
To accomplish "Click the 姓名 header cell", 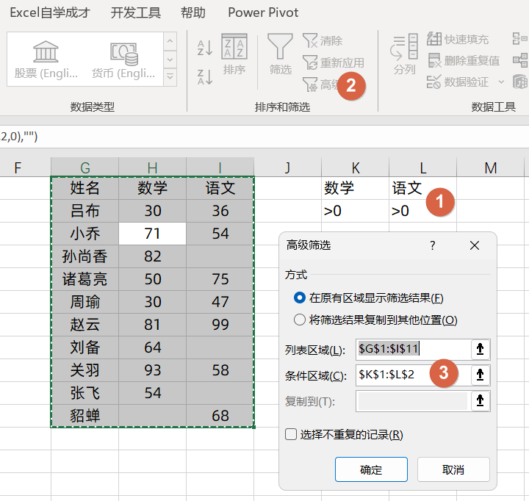I will tap(84, 188).
